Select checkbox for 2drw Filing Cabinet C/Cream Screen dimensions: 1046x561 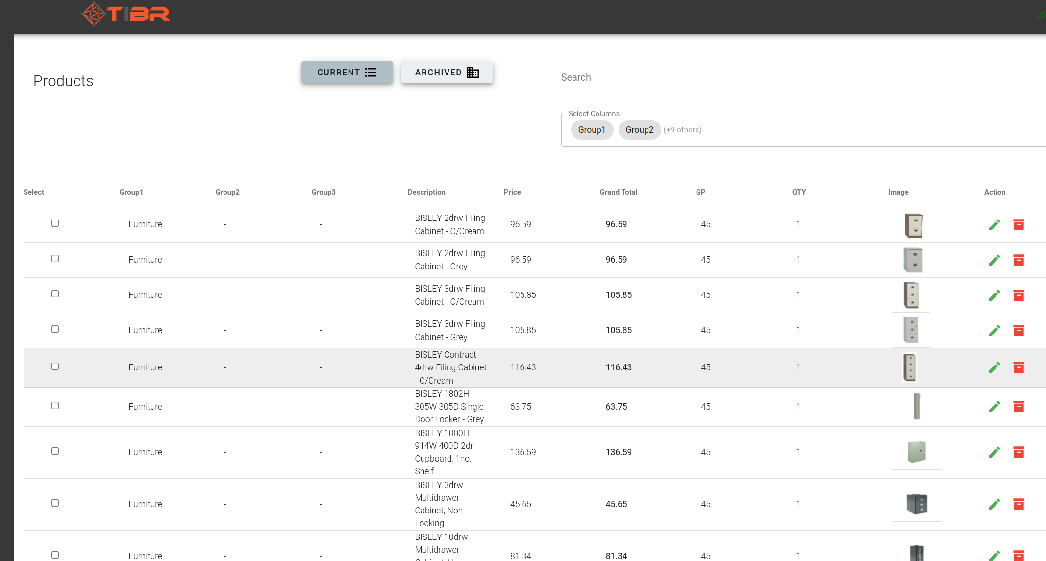[x=55, y=223]
